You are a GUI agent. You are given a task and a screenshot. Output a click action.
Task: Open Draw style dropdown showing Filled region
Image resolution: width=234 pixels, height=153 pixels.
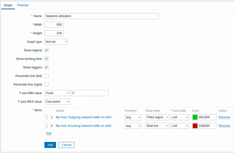(157, 117)
